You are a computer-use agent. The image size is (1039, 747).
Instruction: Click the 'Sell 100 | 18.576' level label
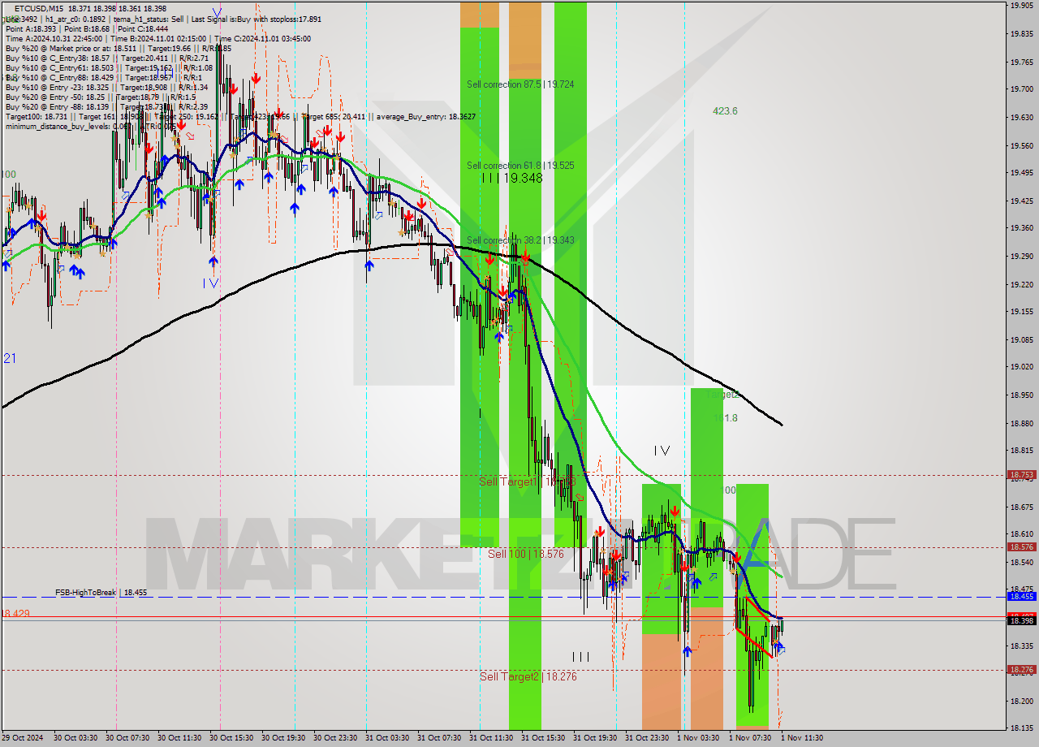[526, 554]
